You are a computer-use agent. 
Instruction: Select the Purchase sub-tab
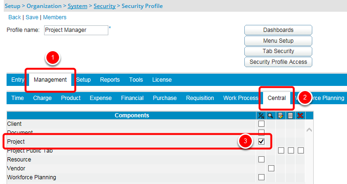pos(165,98)
